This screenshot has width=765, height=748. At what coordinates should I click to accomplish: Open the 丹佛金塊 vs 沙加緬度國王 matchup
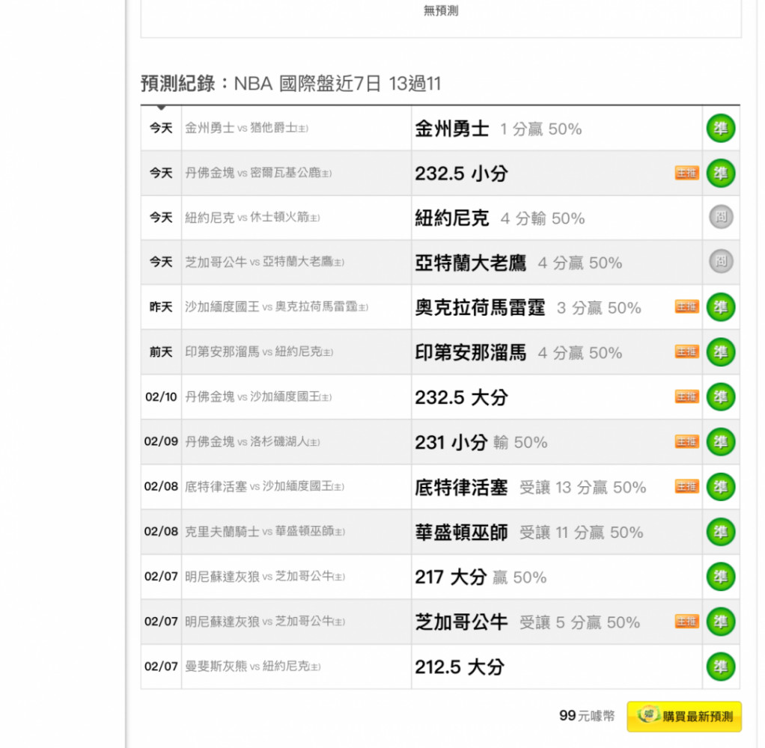pos(258,397)
